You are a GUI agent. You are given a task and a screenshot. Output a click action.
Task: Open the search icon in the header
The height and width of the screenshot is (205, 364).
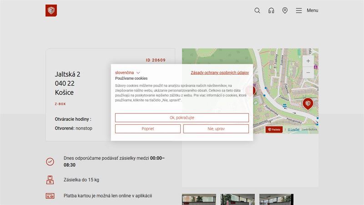[x=257, y=10]
